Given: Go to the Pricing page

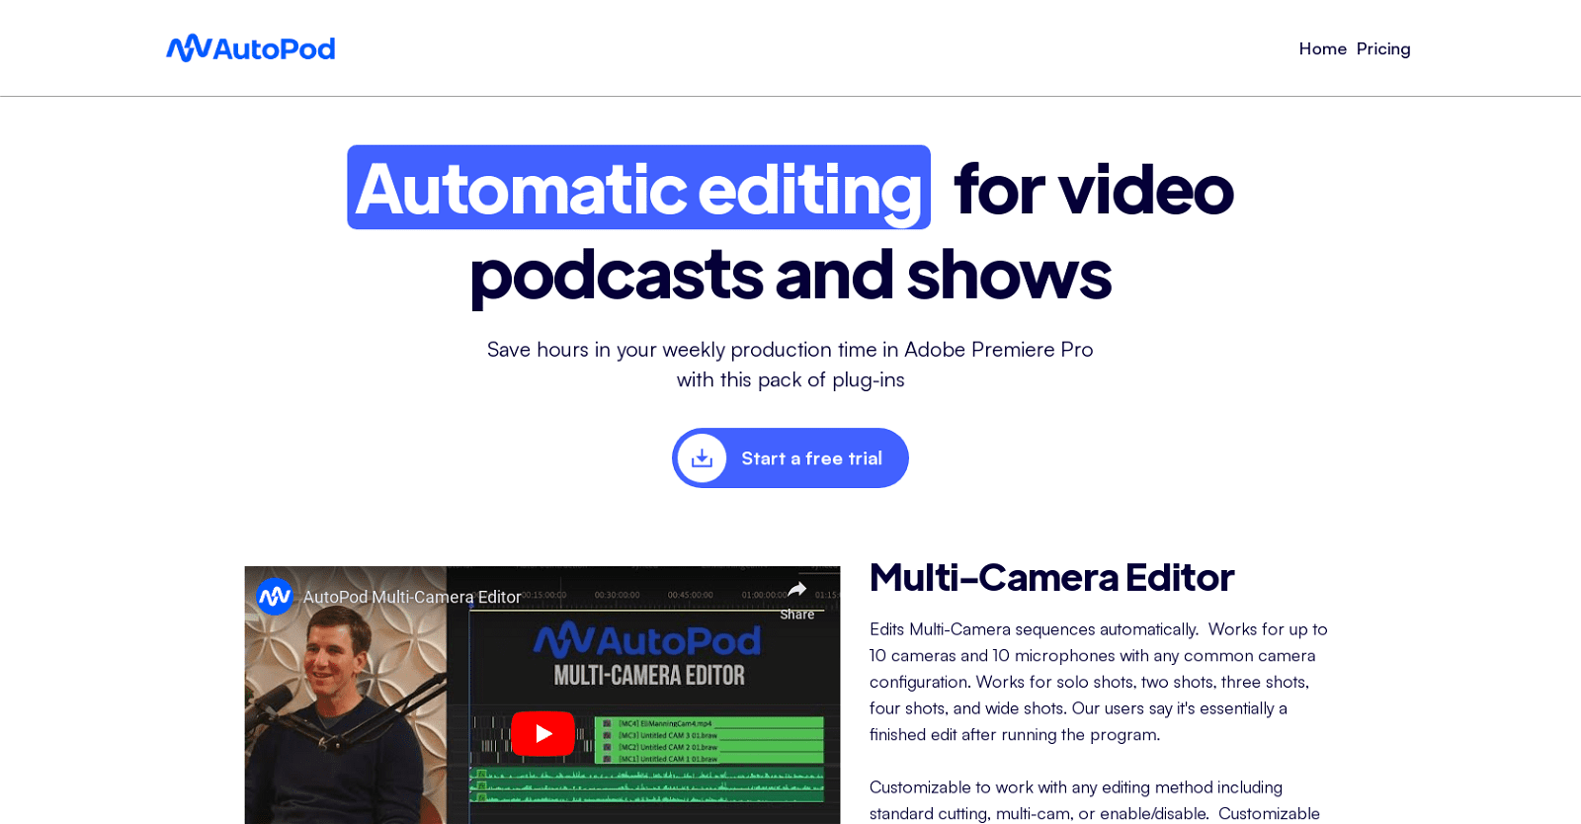Looking at the screenshot, I should tap(1383, 48).
